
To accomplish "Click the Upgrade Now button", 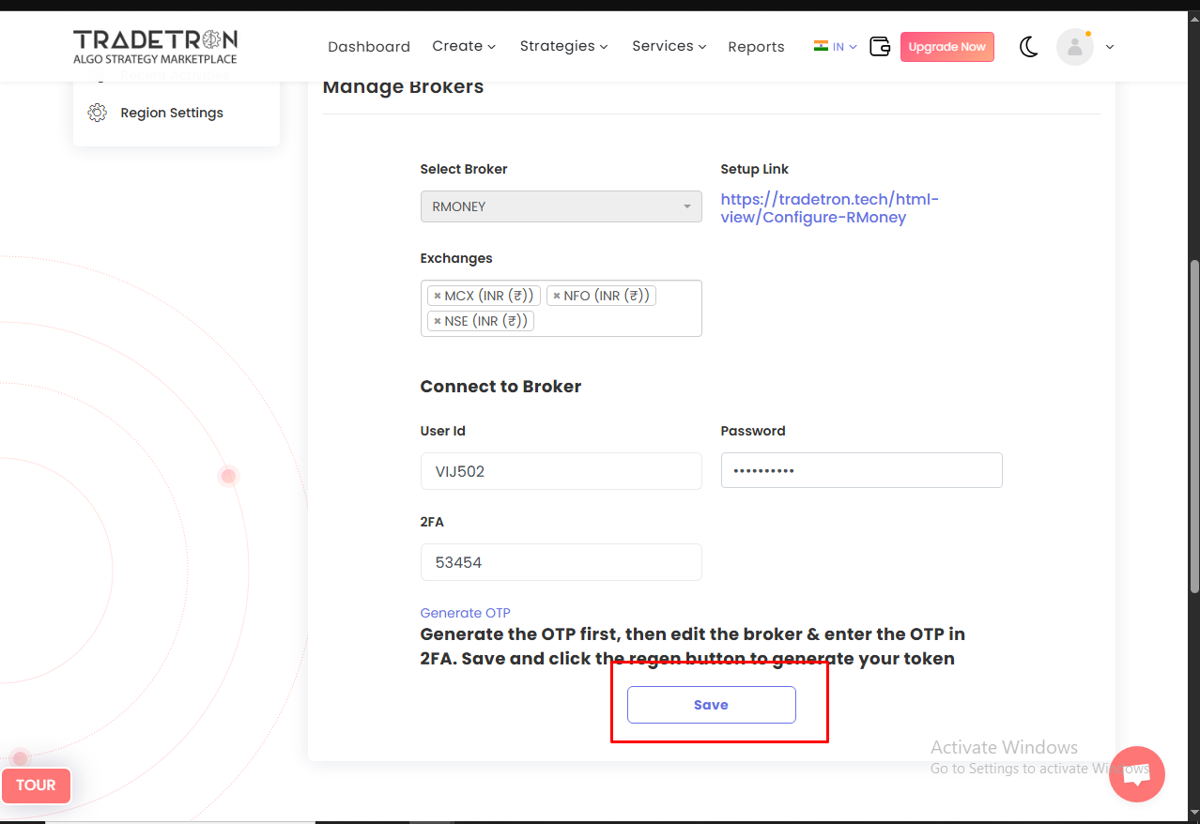I will tap(947, 47).
